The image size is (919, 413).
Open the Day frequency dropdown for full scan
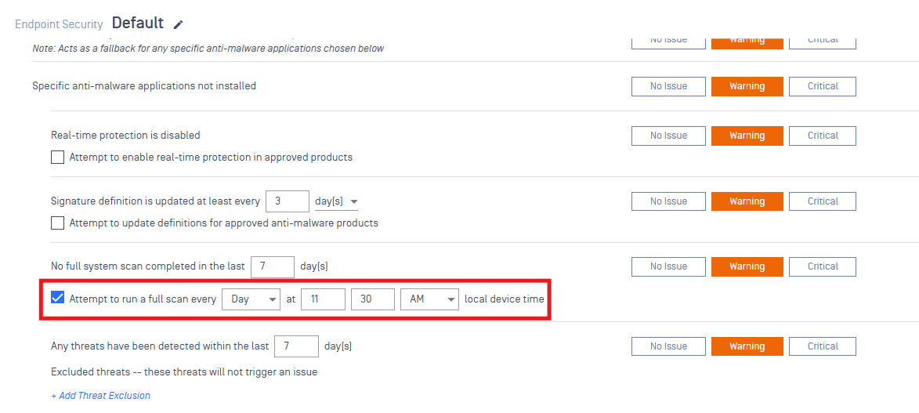pyautogui.click(x=251, y=299)
